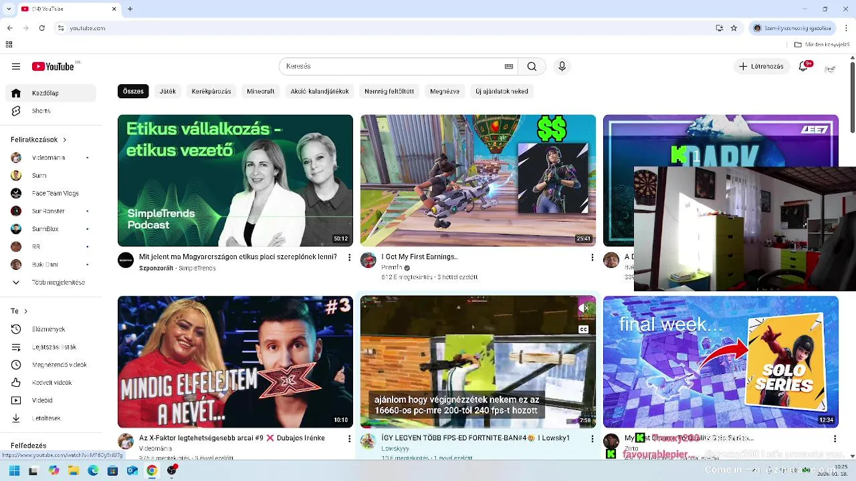Open a new browser tab
This screenshot has height=481, width=856.
[x=130, y=9]
